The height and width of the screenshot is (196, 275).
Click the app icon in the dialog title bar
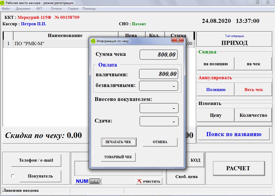[93, 41]
